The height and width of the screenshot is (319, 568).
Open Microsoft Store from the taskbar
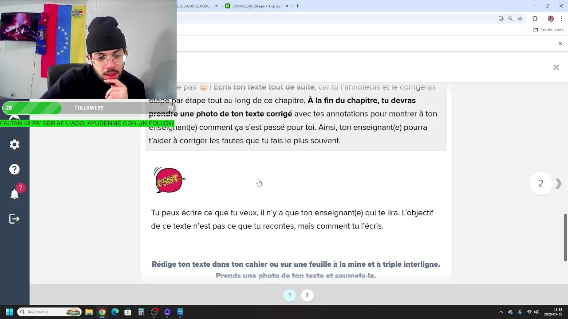point(128,312)
